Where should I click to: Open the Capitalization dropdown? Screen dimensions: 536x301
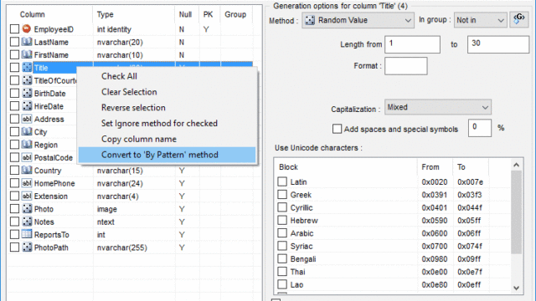pyautogui.click(x=438, y=107)
